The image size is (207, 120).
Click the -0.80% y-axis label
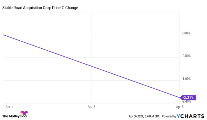pyautogui.click(x=186, y=56)
